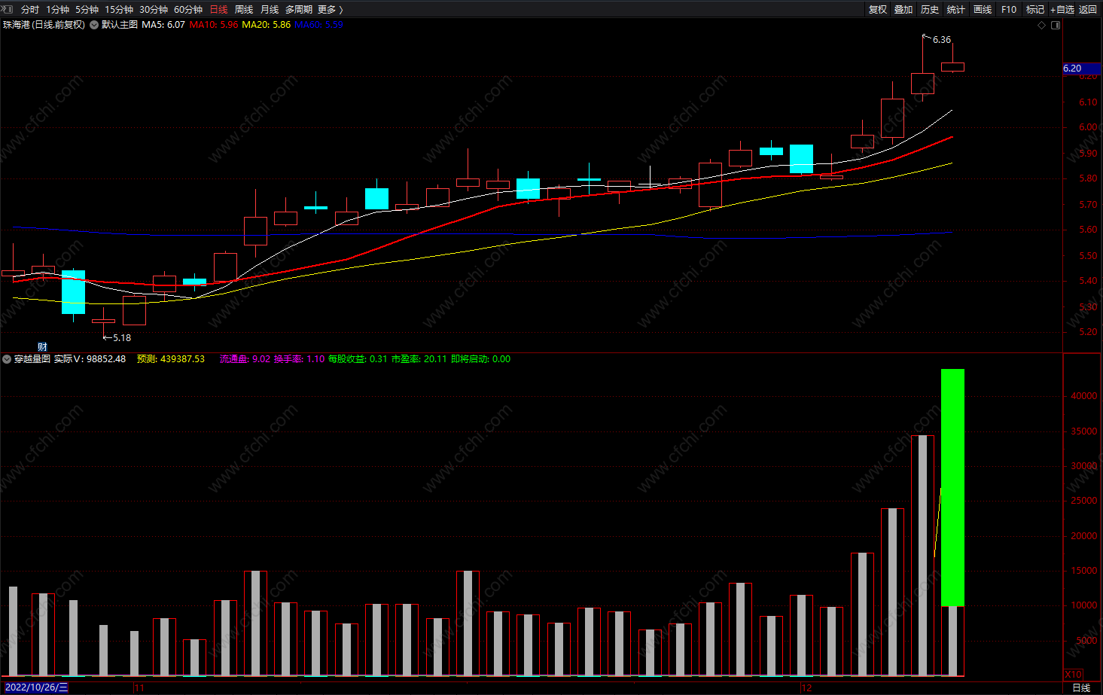The image size is (1103, 695).
Task: Activate the 画线 drawing tool button
Action: [x=983, y=9]
